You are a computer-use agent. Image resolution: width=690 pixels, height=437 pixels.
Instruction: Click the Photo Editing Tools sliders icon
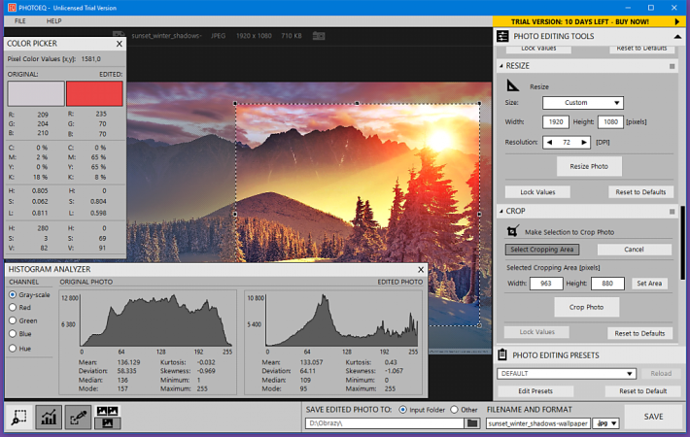point(502,36)
